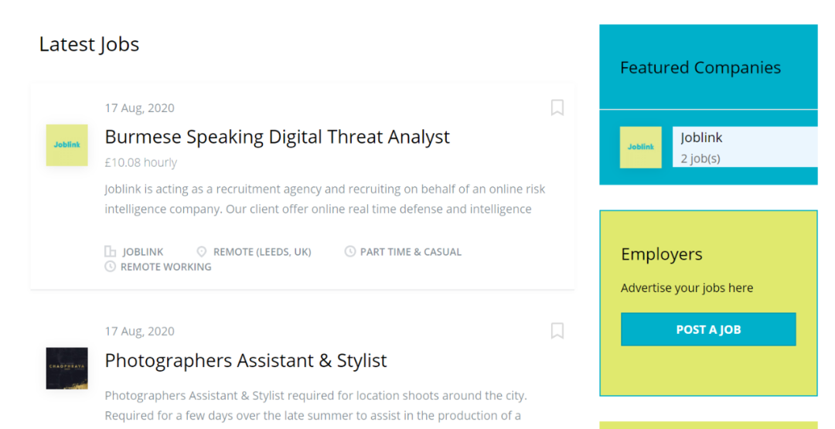Bookmark the Photographers Assistant & Stylist job
This screenshot has width=835, height=429.
557,331
